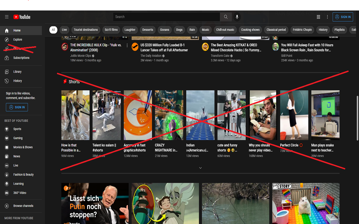Viewport: 359px width, 224px height.
Task: Click the Sign In button
Action: pyautogui.click(x=343, y=17)
